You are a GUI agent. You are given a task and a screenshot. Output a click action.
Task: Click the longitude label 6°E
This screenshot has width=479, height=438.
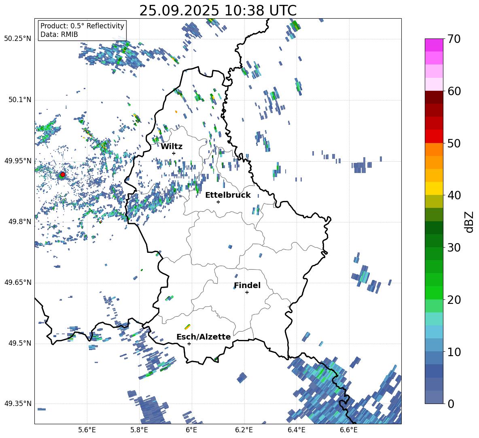[x=191, y=430]
